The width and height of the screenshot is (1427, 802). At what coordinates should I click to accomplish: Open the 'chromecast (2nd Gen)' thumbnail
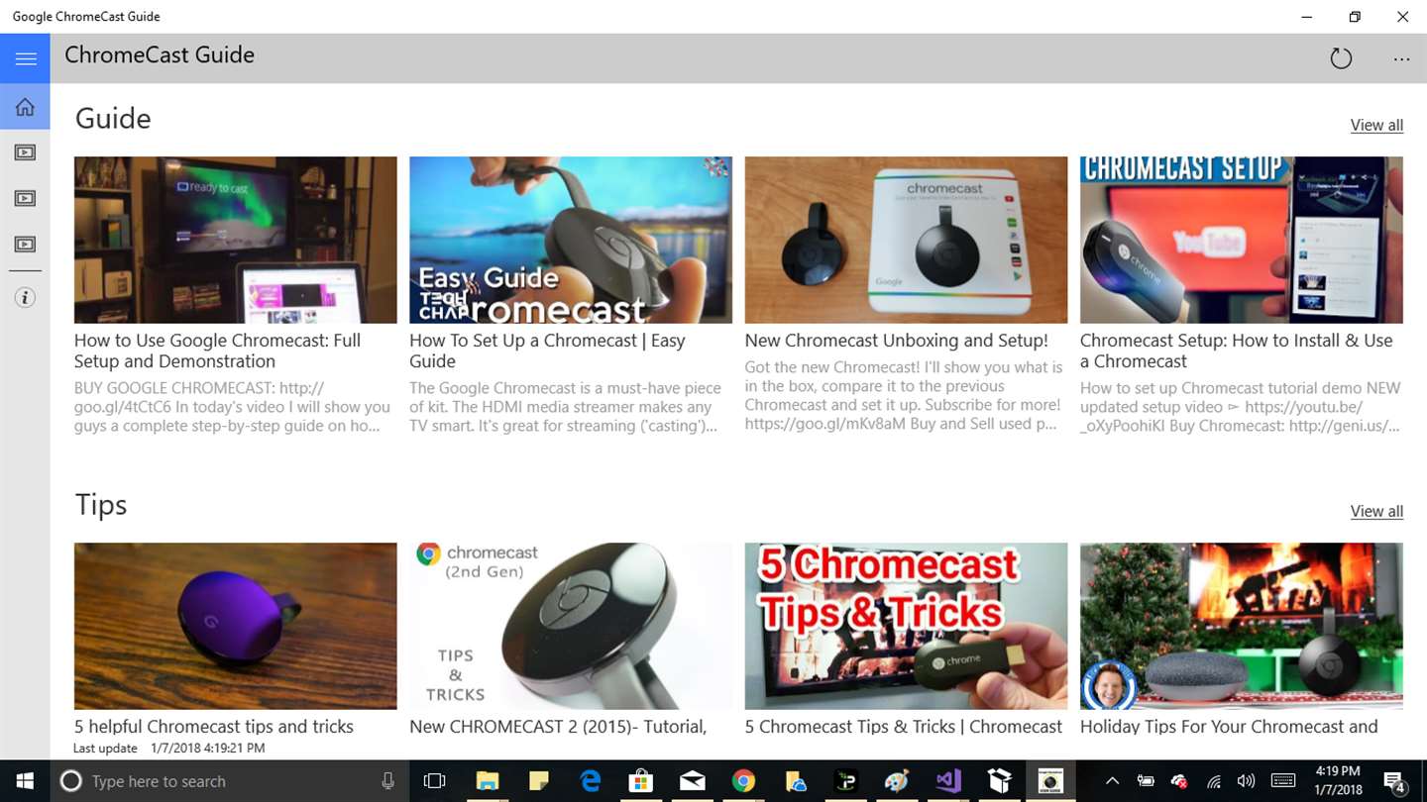click(571, 626)
